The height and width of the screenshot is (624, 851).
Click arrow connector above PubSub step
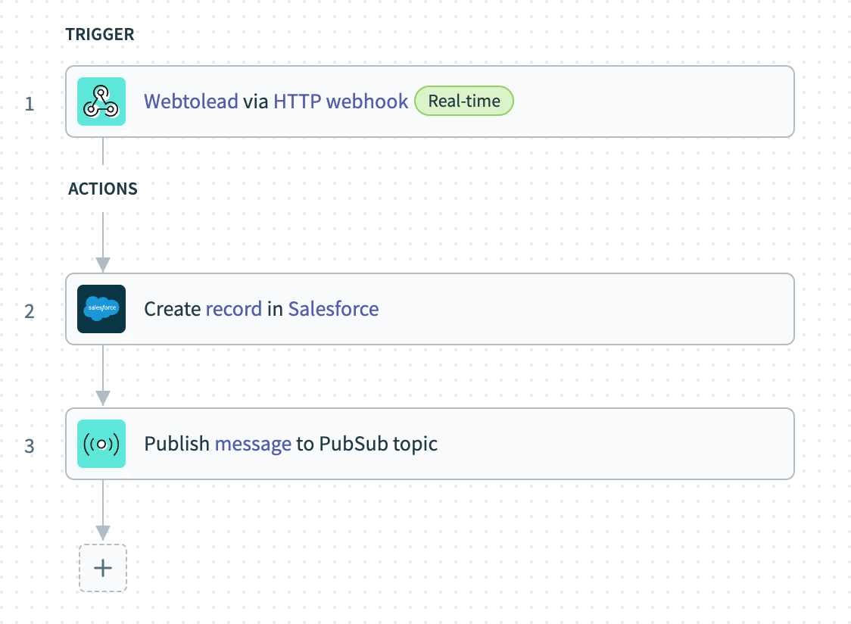[103, 398]
